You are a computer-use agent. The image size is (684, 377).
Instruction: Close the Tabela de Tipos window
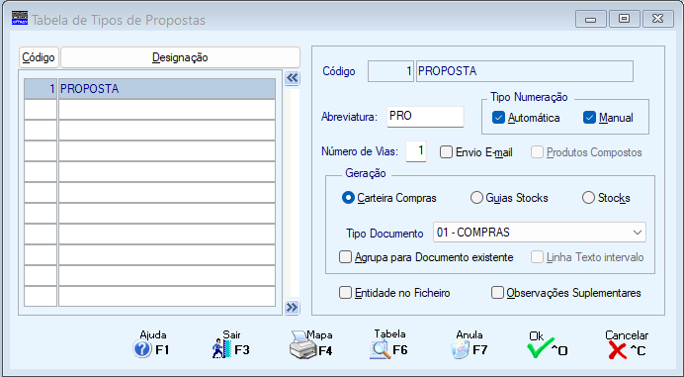click(658, 19)
